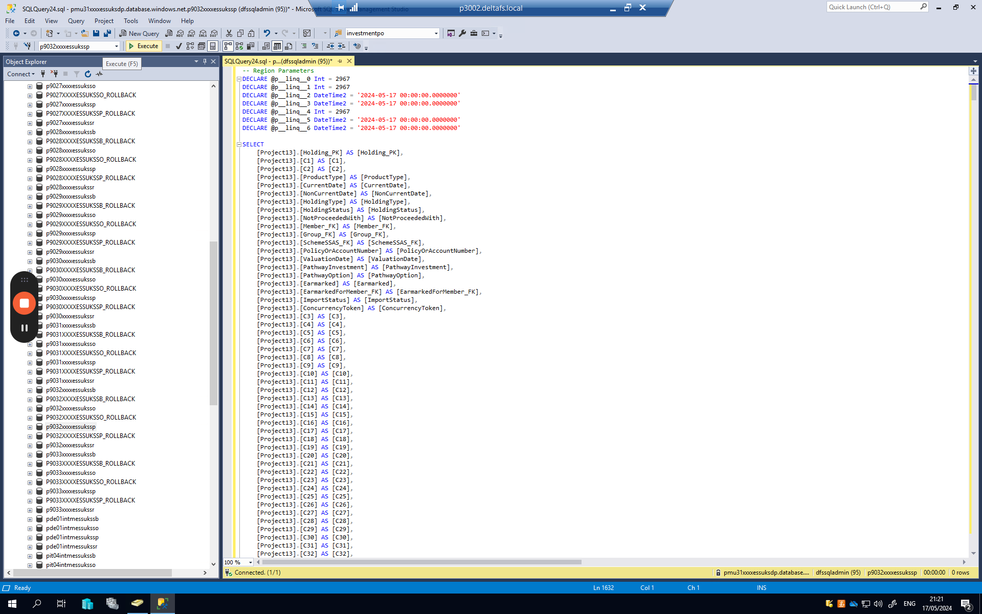The image size is (982, 614).
Task: Click the Object Explorer Disconnect plug icon
Action: pos(54,74)
